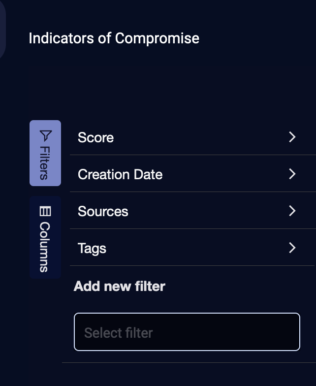Open the Filters side panel tab
This screenshot has width=316, height=386.
tap(45, 153)
